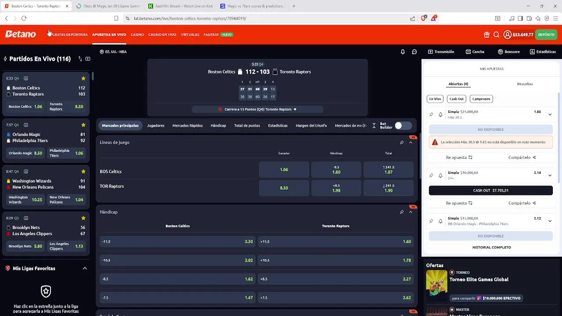Image resolution: width=562 pixels, height=316 pixels.
Task: Click Compártelo on the 24+ bet
Action: pyautogui.click(x=522, y=203)
